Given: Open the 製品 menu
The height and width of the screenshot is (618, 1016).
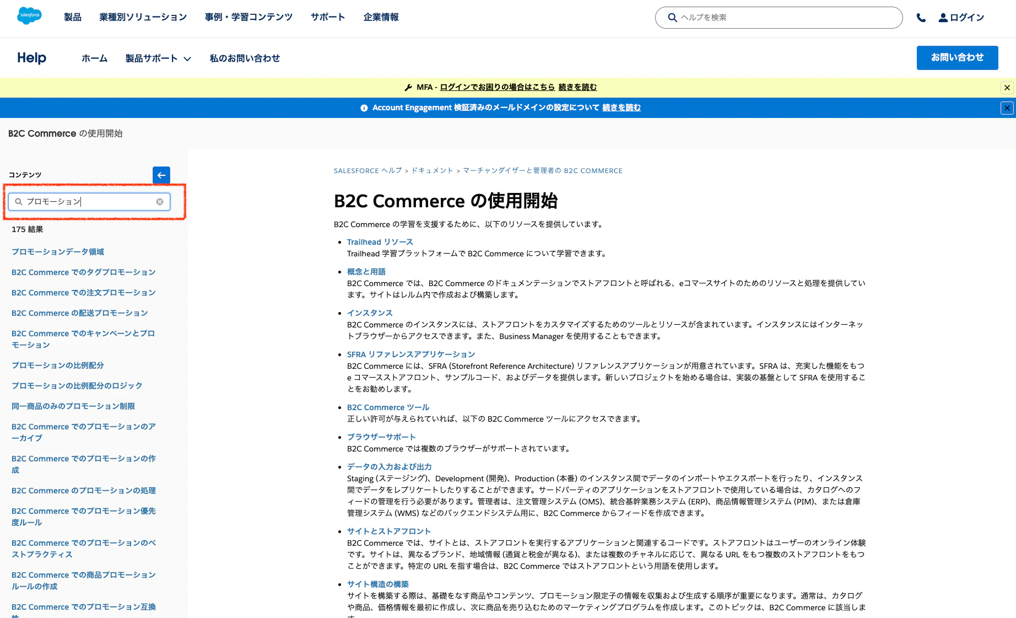Looking at the screenshot, I should click(x=73, y=17).
